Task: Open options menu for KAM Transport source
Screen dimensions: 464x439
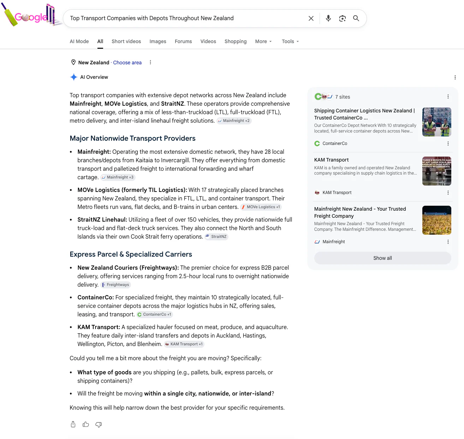Action: click(x=448, y=193)
